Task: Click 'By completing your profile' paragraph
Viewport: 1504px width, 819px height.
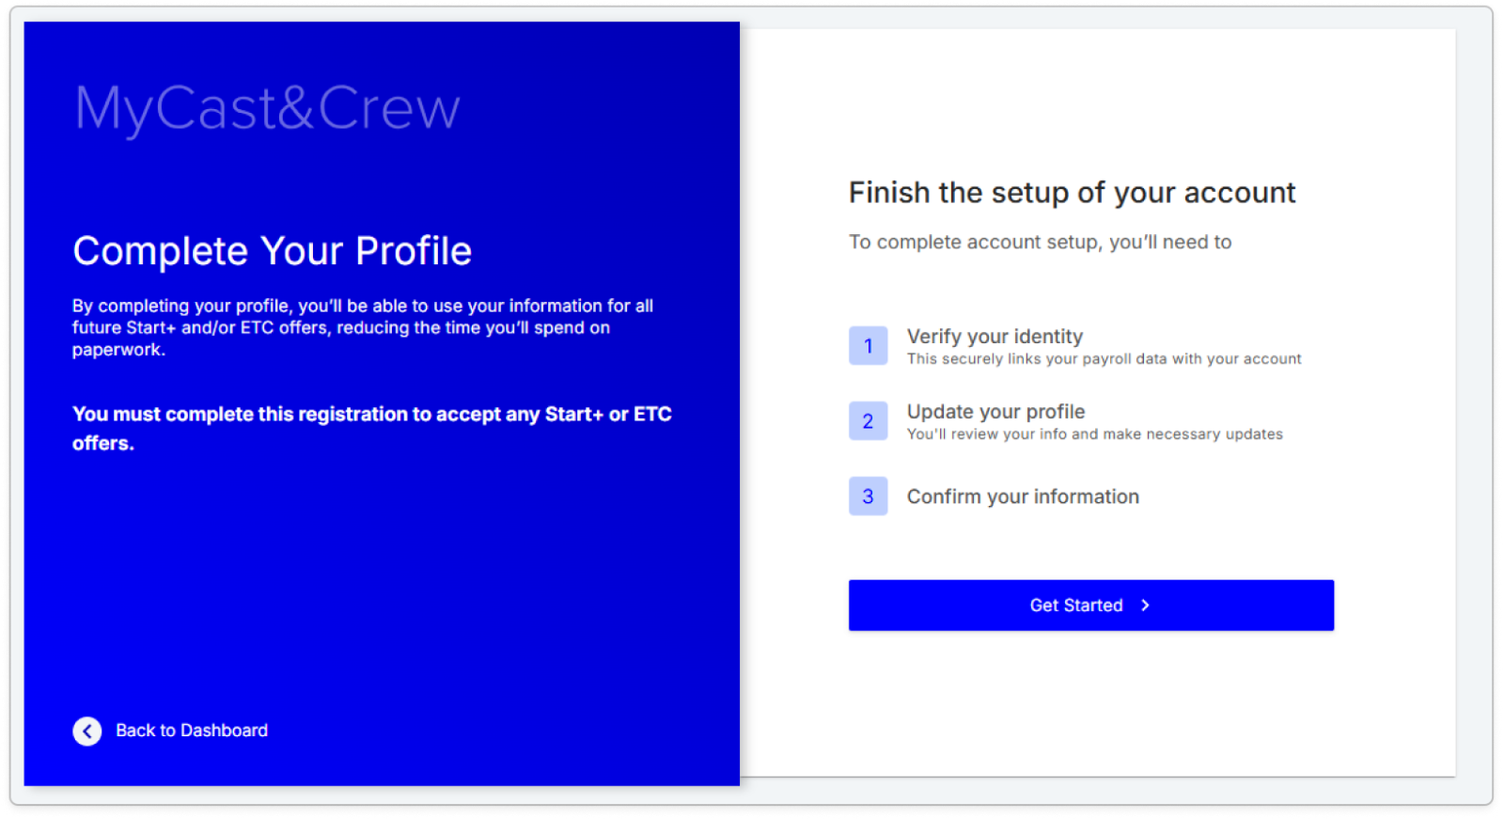Action: pyautogui.click(x=363, y=327)
